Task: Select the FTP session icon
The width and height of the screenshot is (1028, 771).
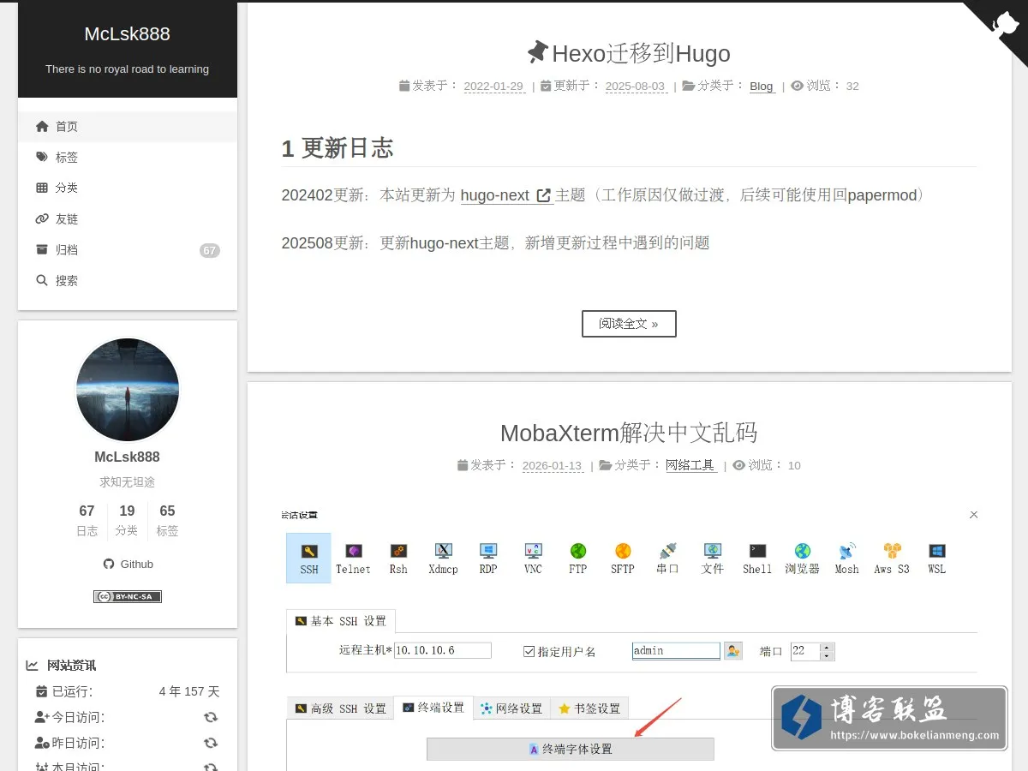Action: pyautogui.click(x=577, y=559)
